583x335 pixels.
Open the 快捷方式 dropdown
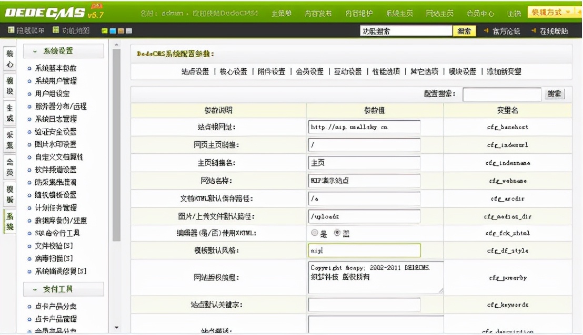[x=551, y=12]
